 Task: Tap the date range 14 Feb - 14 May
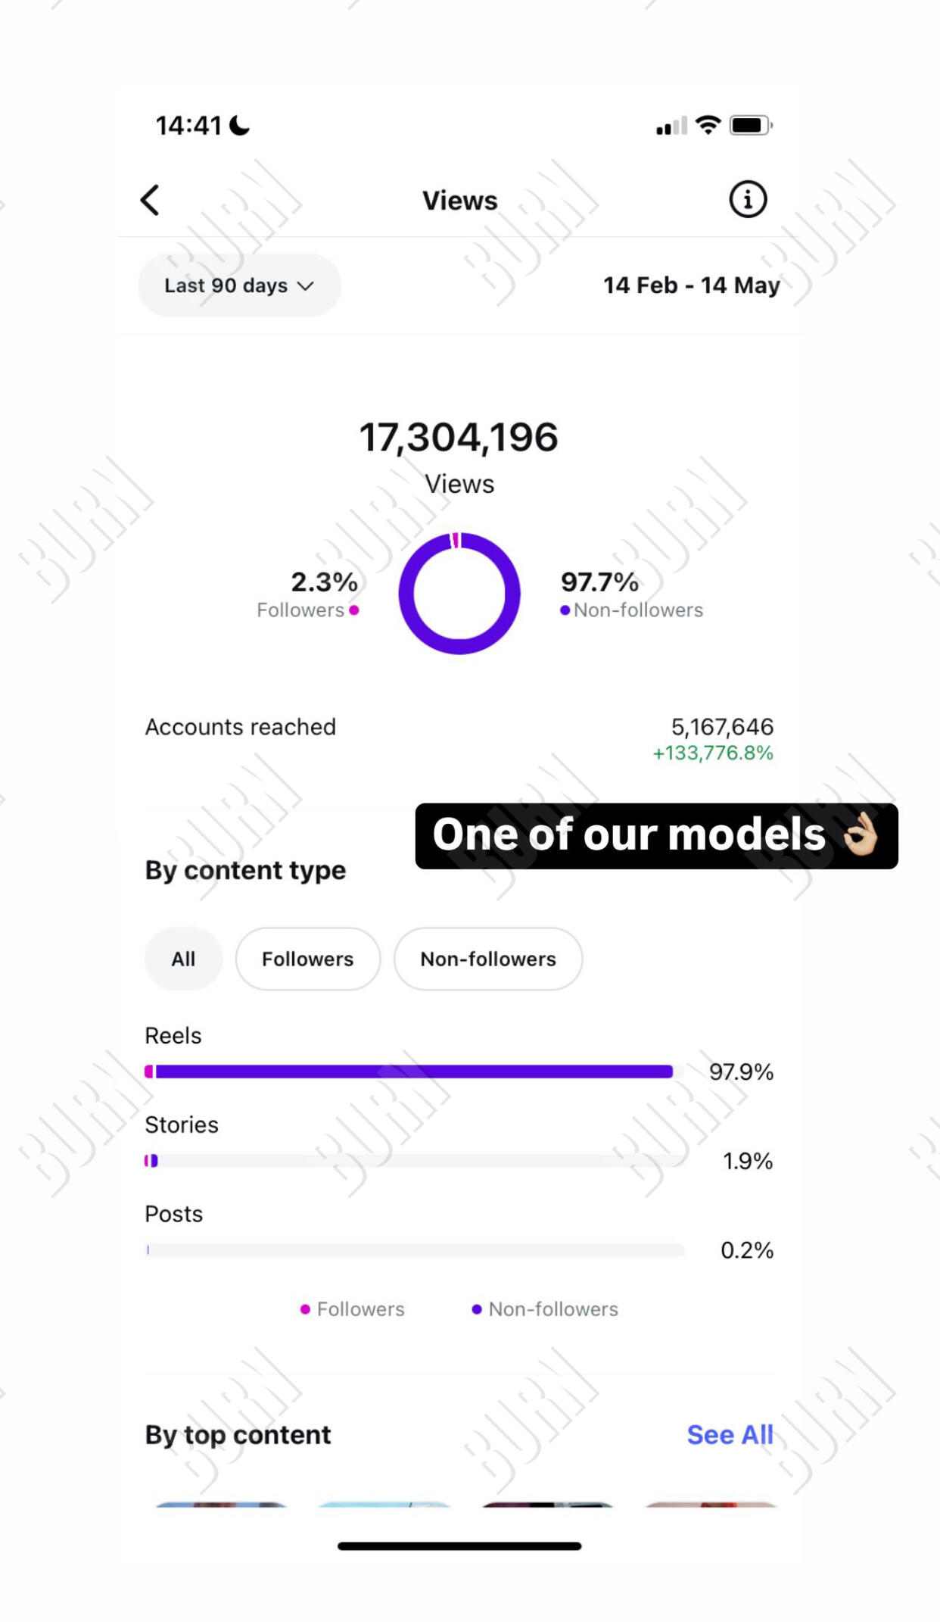click(691, 285)
